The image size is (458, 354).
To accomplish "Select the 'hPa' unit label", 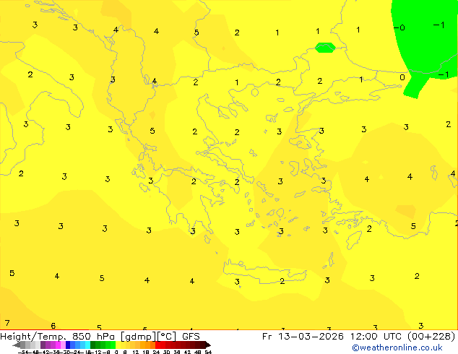I will click(105, 337).
